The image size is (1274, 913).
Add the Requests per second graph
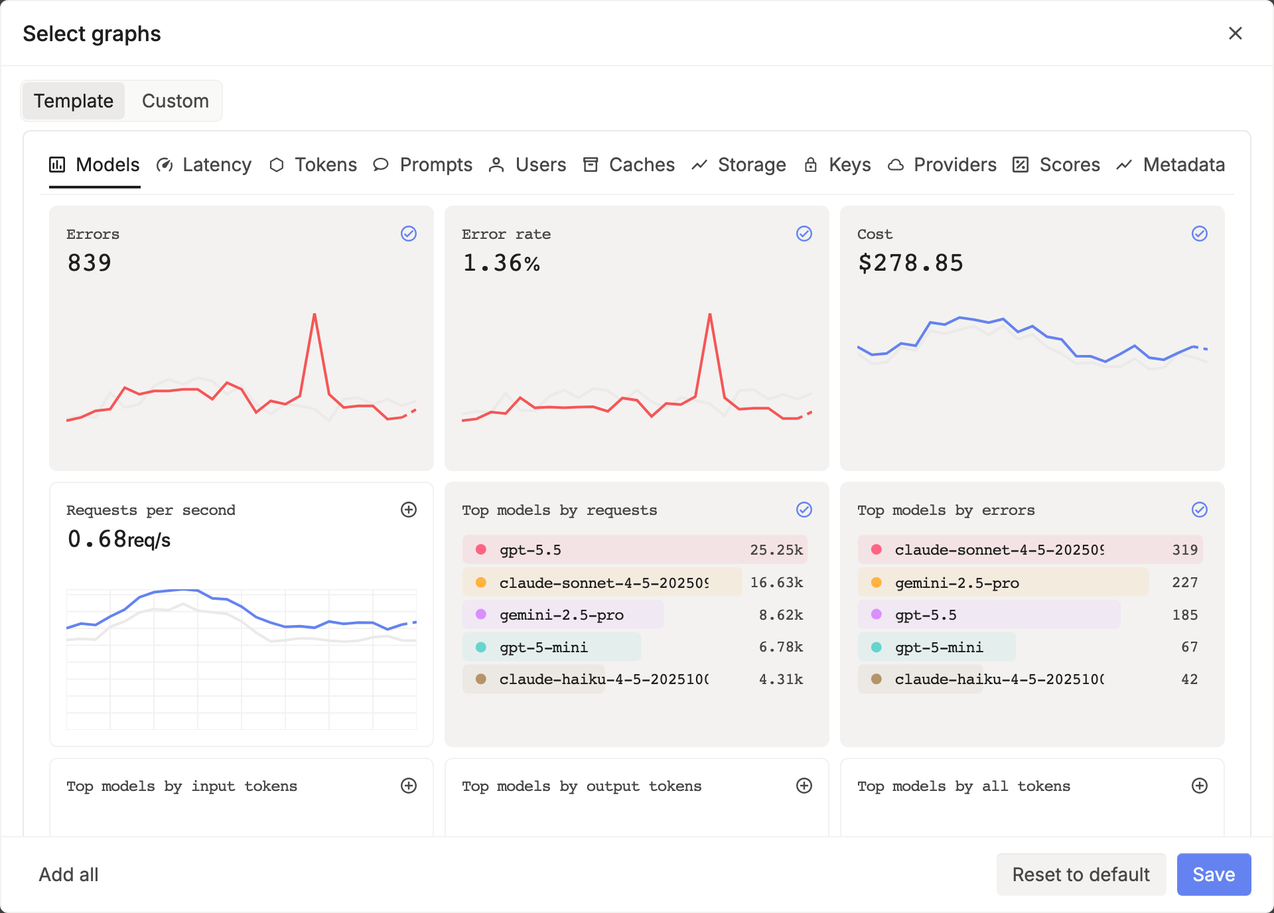pyautogui.click(x=409, y=510)
